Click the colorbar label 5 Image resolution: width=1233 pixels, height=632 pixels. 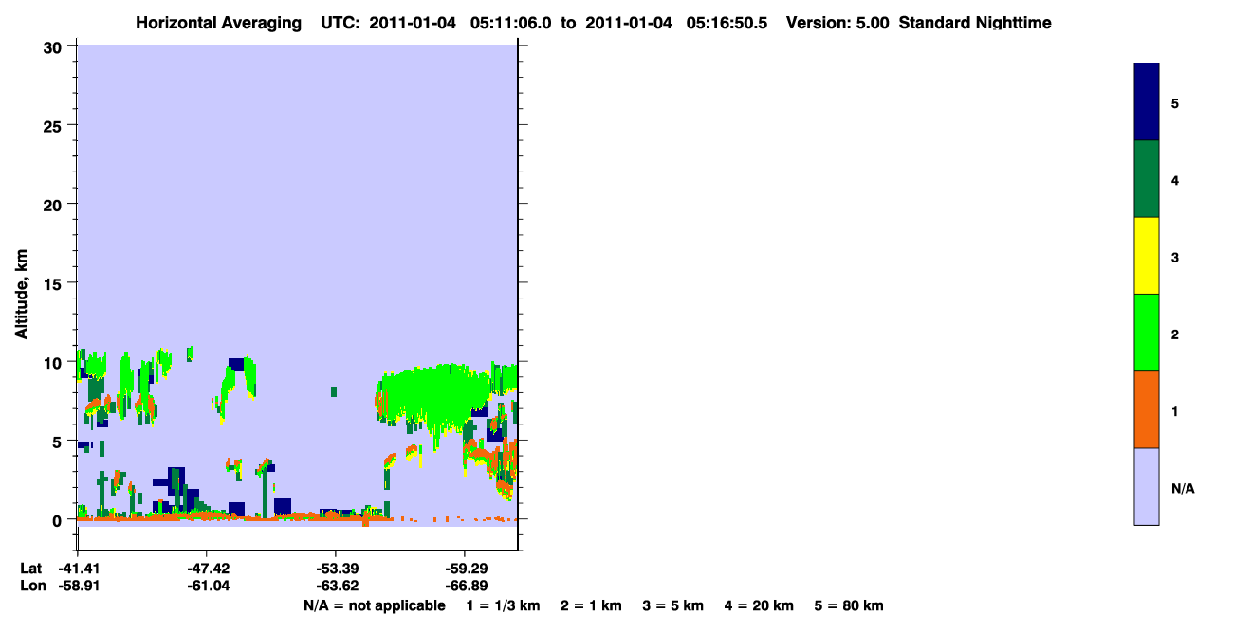click(x=1175, y=102)
